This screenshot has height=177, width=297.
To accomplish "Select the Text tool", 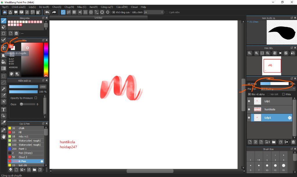I will 3,109.
